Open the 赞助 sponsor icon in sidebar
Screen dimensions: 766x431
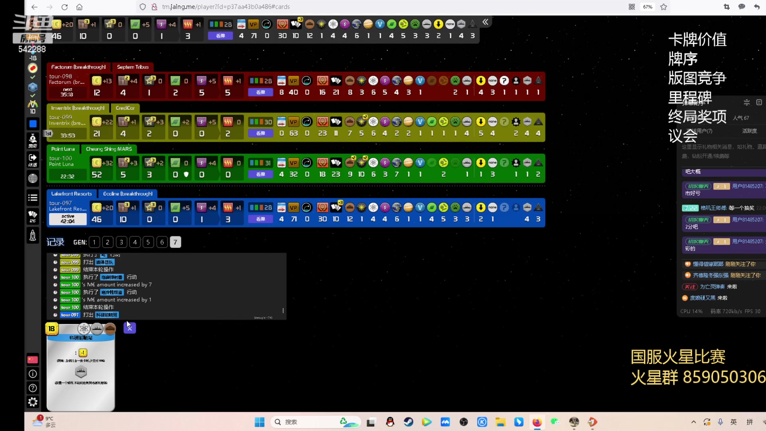click(33, 140)
